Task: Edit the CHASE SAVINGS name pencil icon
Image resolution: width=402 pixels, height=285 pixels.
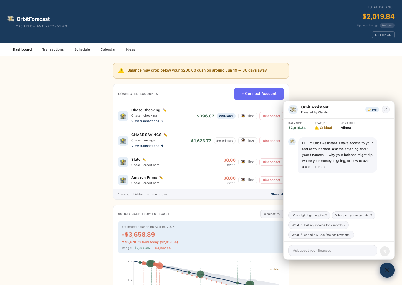Action: click(x=166, y=135)
